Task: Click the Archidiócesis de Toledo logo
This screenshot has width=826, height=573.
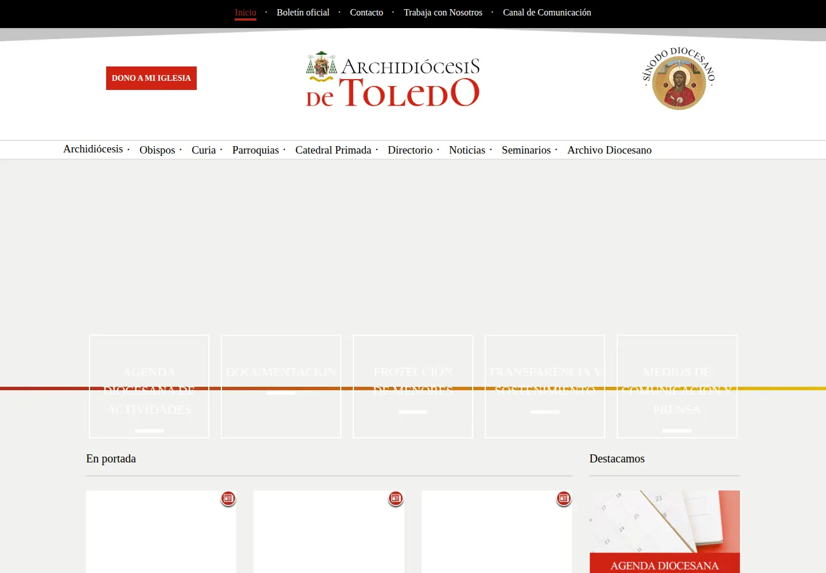Action: (x=393, y=79)
